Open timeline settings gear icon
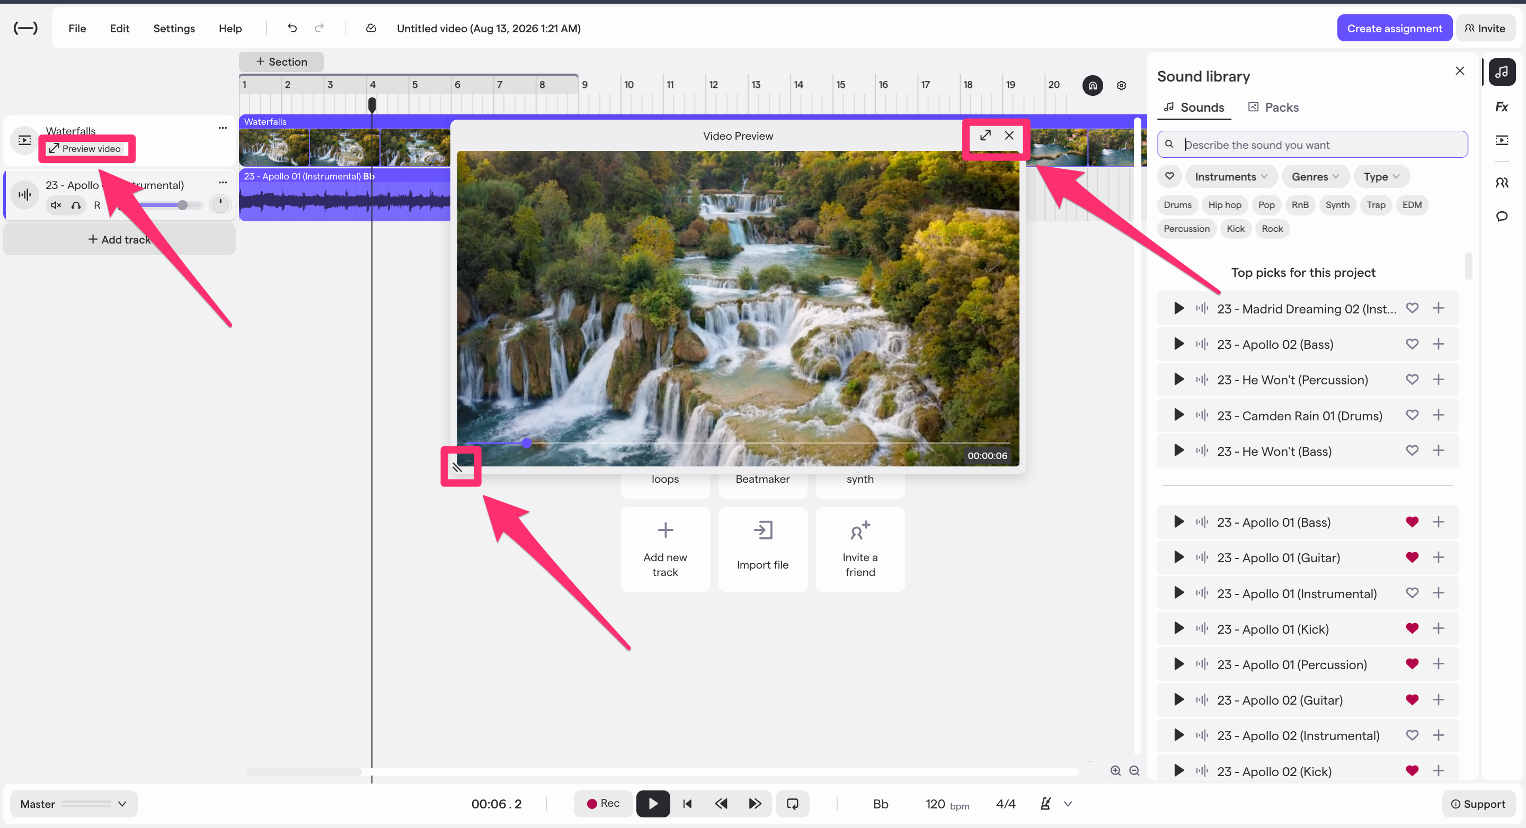The height and width of the screenshot is (828, 1526). [x=1121, y=85]
